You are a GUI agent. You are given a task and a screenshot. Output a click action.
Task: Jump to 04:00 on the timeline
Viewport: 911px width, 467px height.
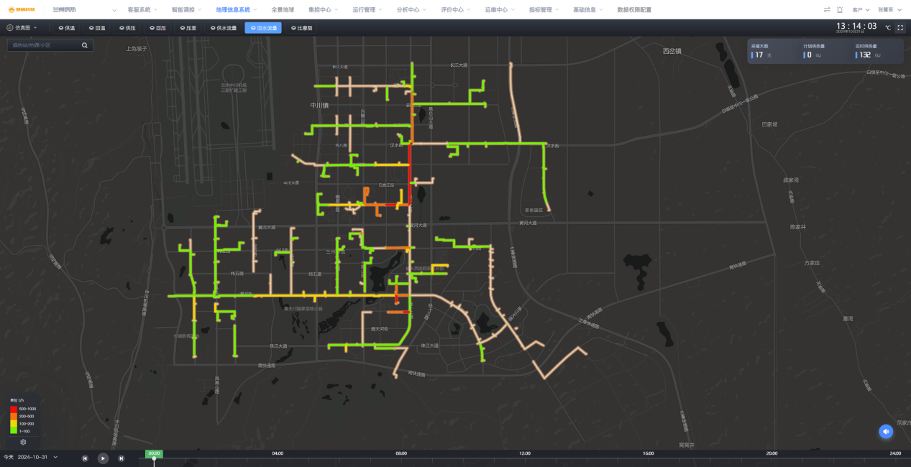278,453
